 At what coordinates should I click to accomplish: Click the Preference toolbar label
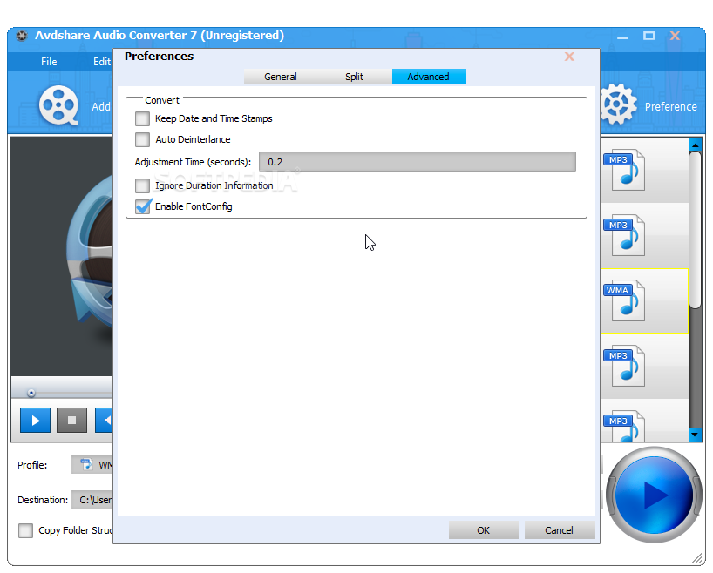670,107
